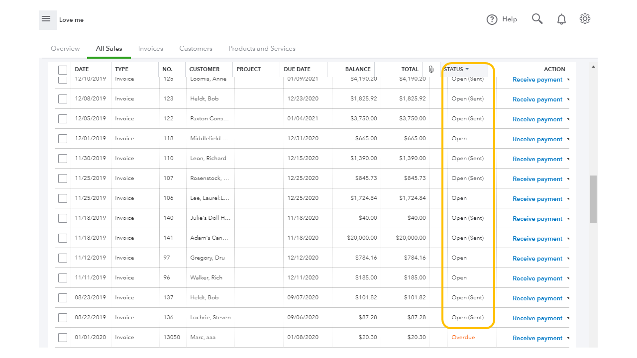Click the attachment paperclip column header

click(431, 70)
